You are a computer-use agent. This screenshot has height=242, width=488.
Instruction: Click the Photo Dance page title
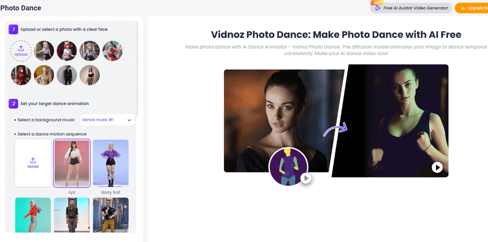20,8
